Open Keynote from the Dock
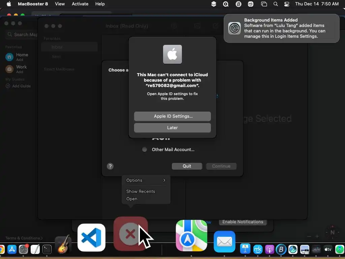345x259 pixels. point(245,249)
